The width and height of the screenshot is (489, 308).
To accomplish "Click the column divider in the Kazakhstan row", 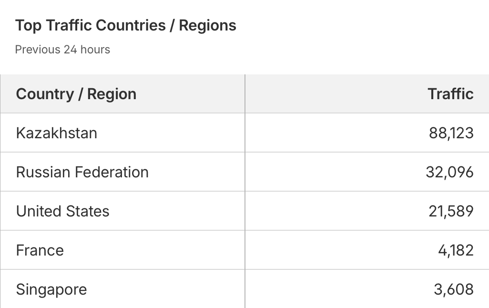I will (x=245, y=133).
